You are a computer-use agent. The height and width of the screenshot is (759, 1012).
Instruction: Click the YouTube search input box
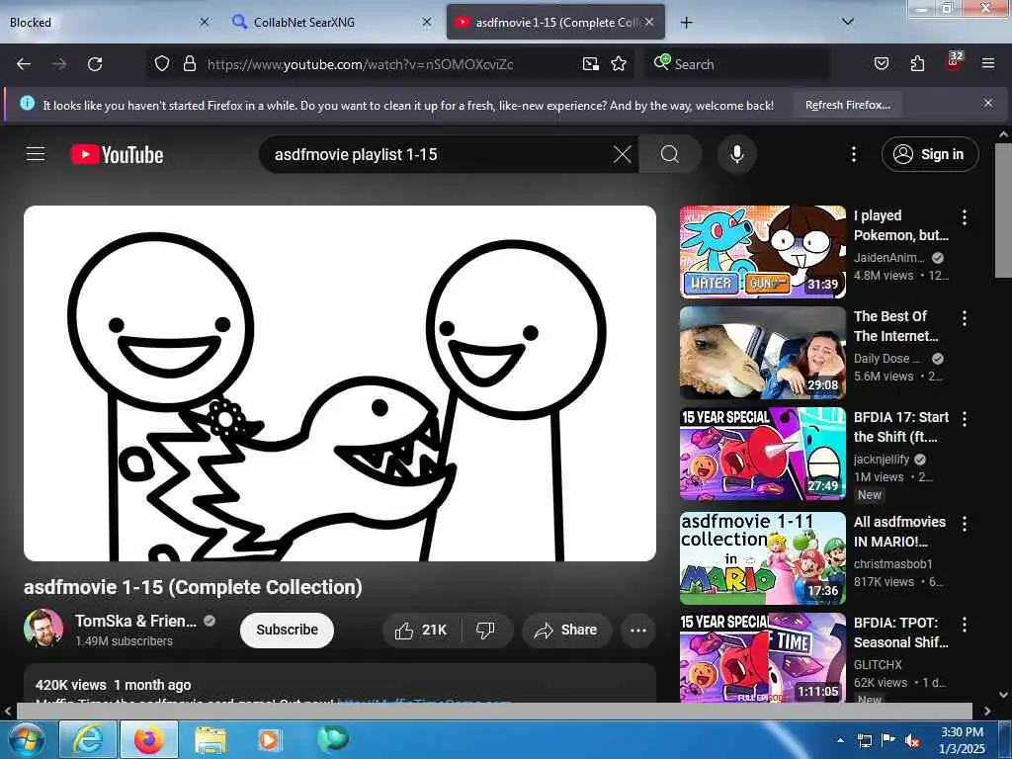[439, 154]
